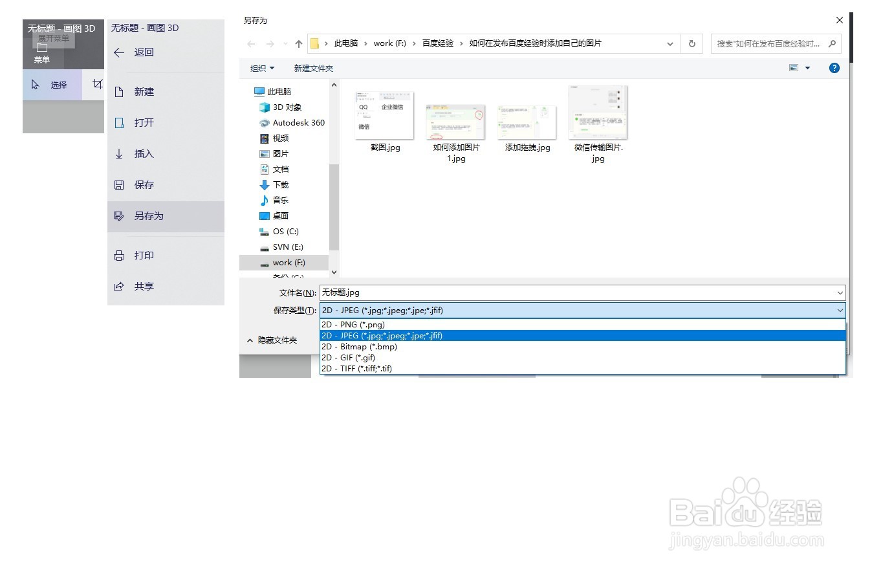Go forward with the right arrow navigation button
The height and width of the screenshot is (570, 872).
[x=270, y=44]
